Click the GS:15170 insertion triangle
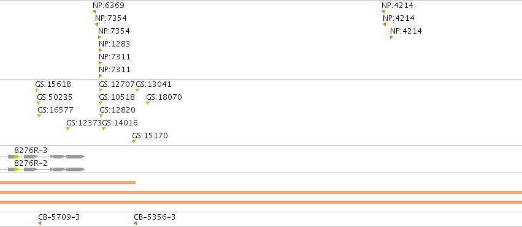Image resolution: width=522 pixels, height=227 pixels. (134, 142)
